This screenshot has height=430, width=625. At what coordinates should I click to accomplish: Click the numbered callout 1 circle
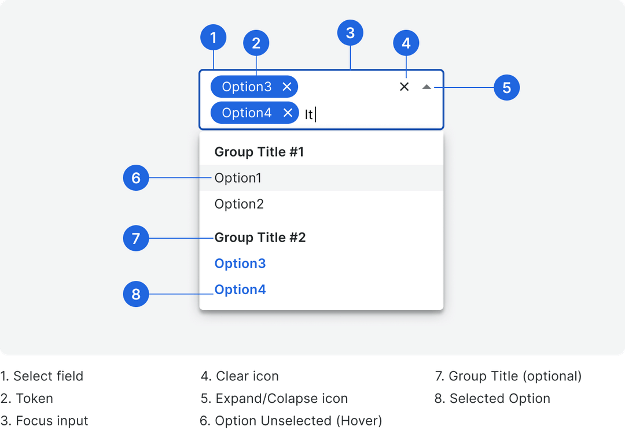tap(214, 37)
